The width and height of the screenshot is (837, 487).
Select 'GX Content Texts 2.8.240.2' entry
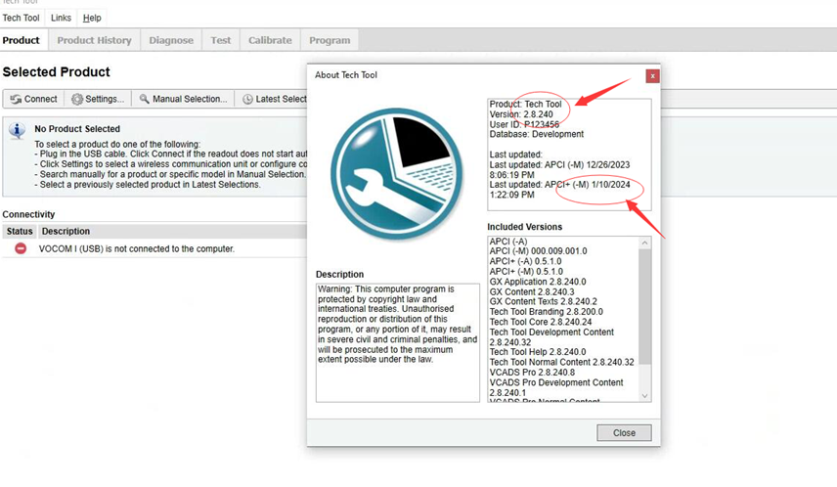point(544,302)
